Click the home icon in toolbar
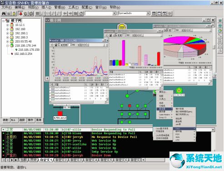Image resolution: width=224 pixels, height=171 pixels. (81, 14)
